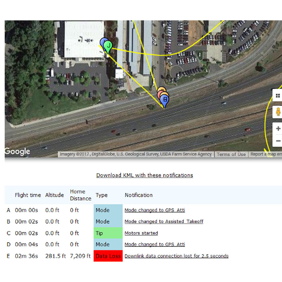This screenshot has width=282, height=282.
Task: Zoom in using the plus icon
Action: point(278,128)
